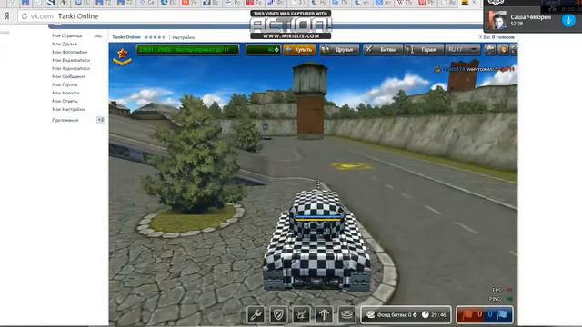Image resolution: width=582 pixels, height=327 pixels.
Task: Click the 29:46 remaining time text
Action: pyautogui.click(x=438, y=315)
